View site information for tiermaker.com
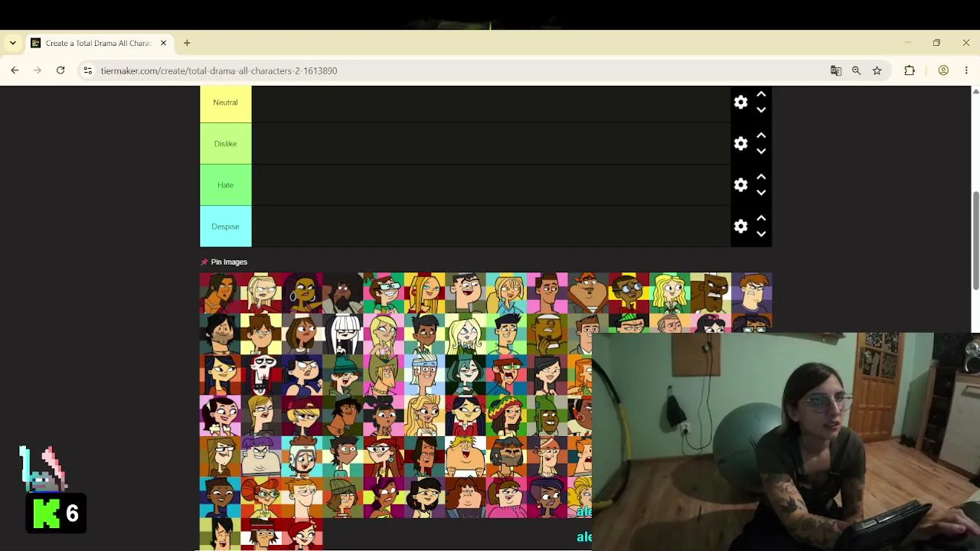 [88, 70]
